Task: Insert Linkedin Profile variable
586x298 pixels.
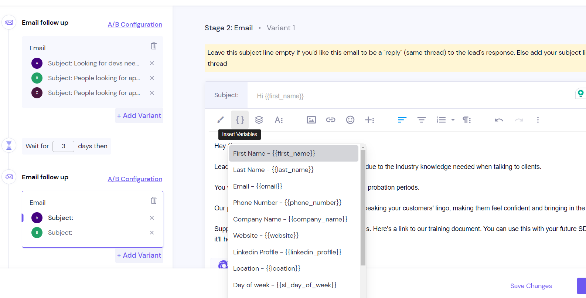Action: 293,252
